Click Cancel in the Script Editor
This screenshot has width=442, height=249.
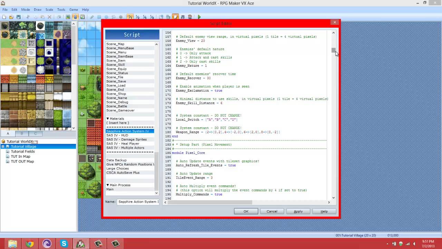(x=272, y=211)
